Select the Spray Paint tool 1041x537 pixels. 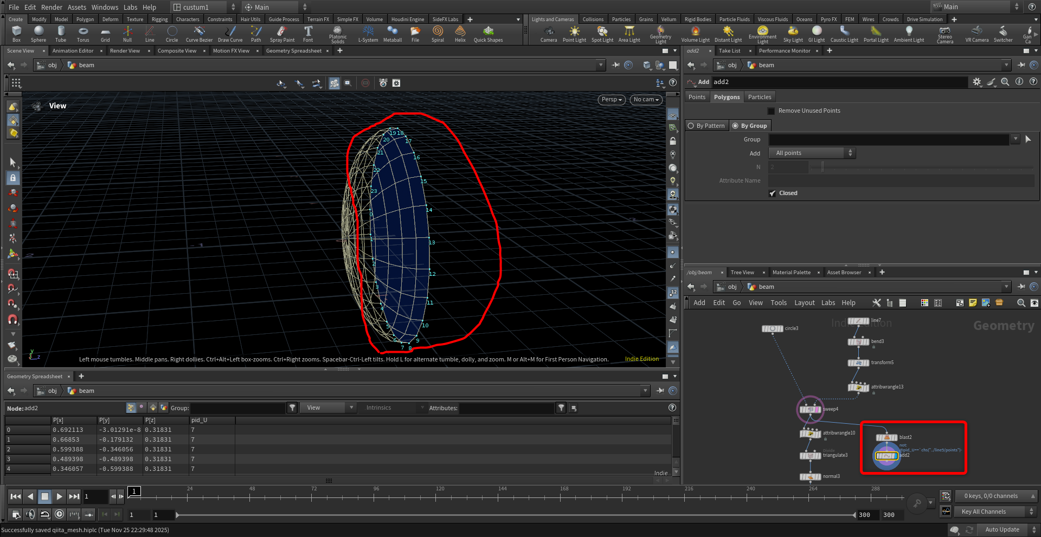coord(282,34)
